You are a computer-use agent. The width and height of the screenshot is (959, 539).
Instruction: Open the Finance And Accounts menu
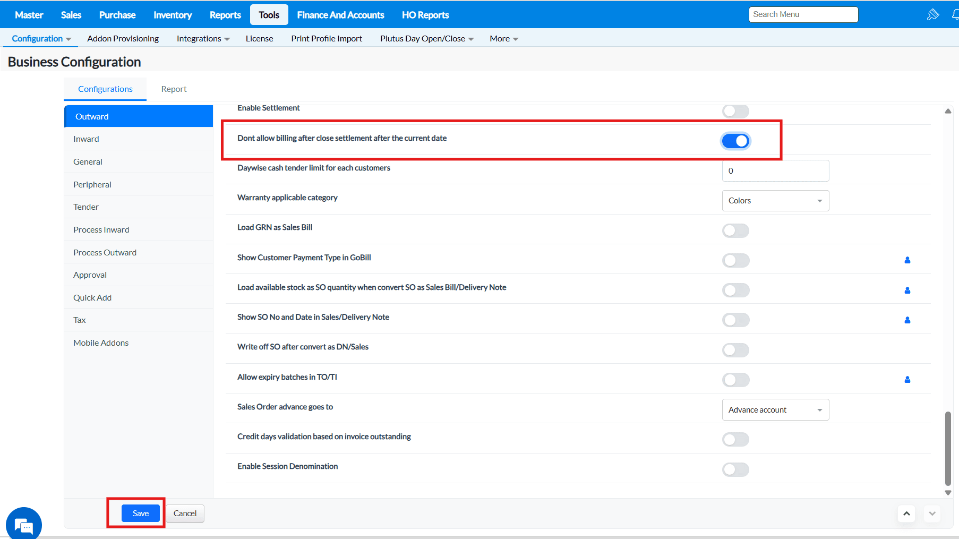340,15
